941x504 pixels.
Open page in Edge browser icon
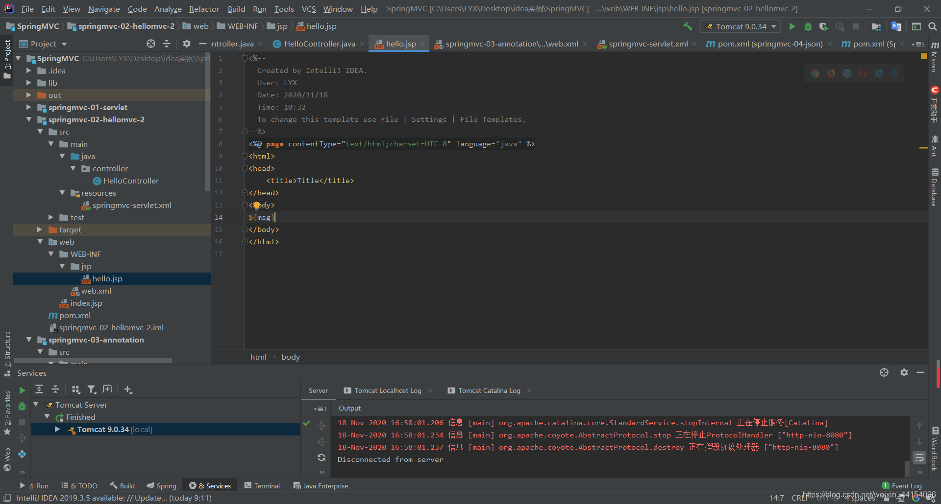click(x=895, y=73)
